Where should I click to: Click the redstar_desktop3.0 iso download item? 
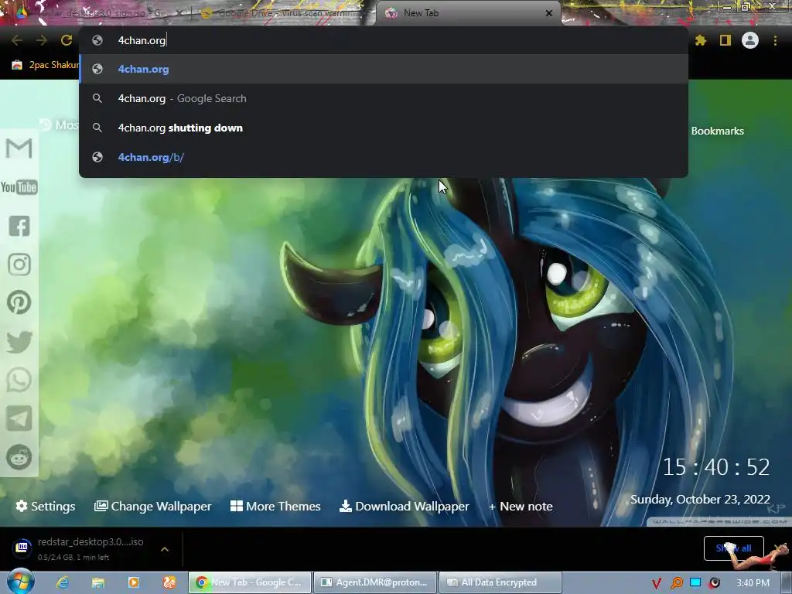click(x=90, y=548)
